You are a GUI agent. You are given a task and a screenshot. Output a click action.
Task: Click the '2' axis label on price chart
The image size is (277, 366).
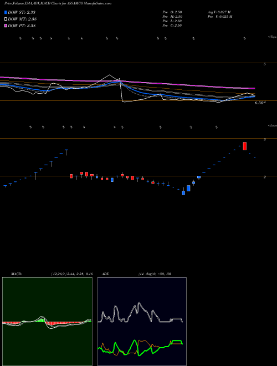point(264,177)
